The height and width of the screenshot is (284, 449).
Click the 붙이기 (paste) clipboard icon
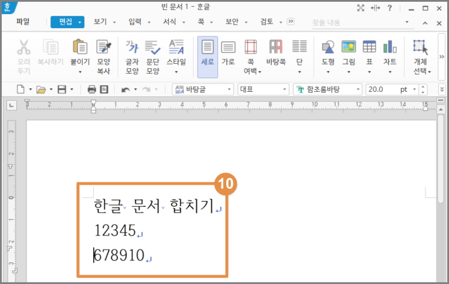coord(80,47)
